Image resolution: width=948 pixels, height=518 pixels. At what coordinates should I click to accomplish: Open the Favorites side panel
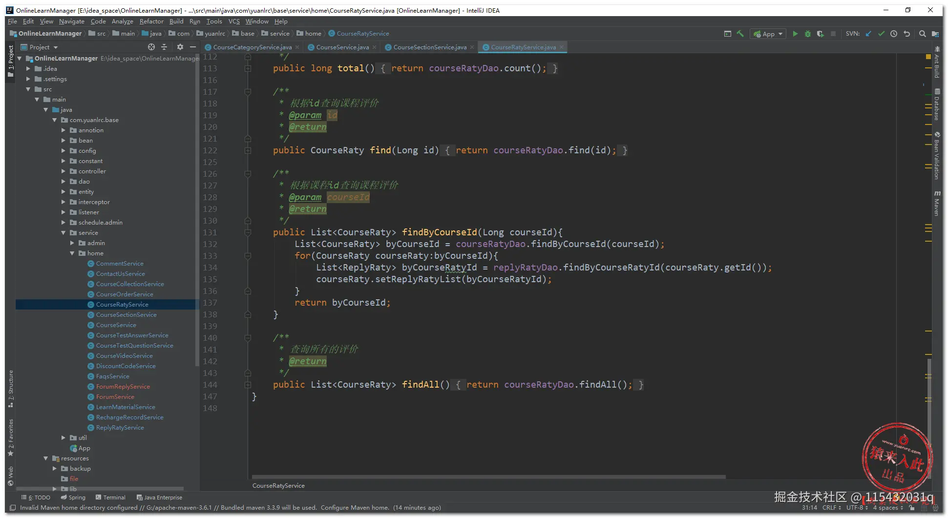click(11, 437)
